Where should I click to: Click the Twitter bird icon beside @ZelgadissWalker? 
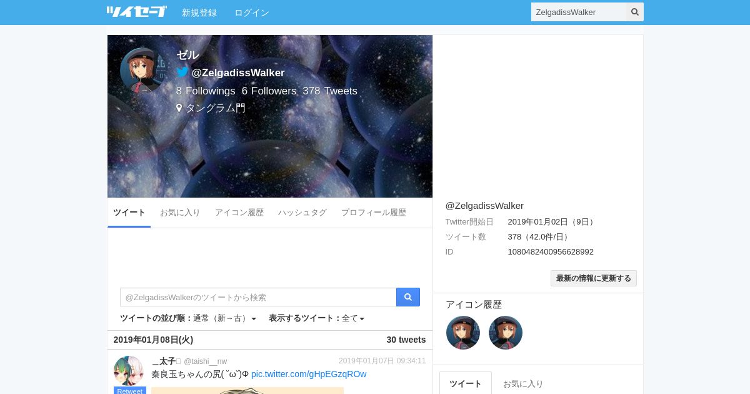[182, 72]
